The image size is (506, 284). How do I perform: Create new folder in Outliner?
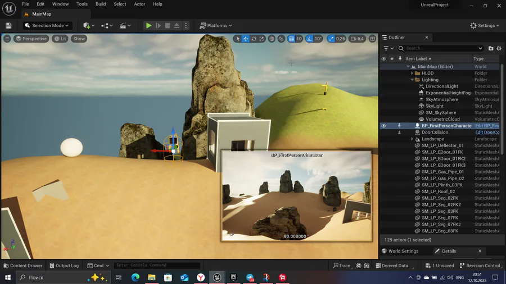tap(491, 48)
